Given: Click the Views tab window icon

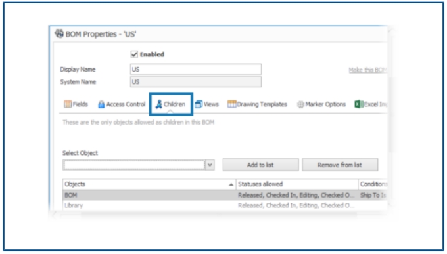Looking at the screenshot, I should (x=199, y=104).
